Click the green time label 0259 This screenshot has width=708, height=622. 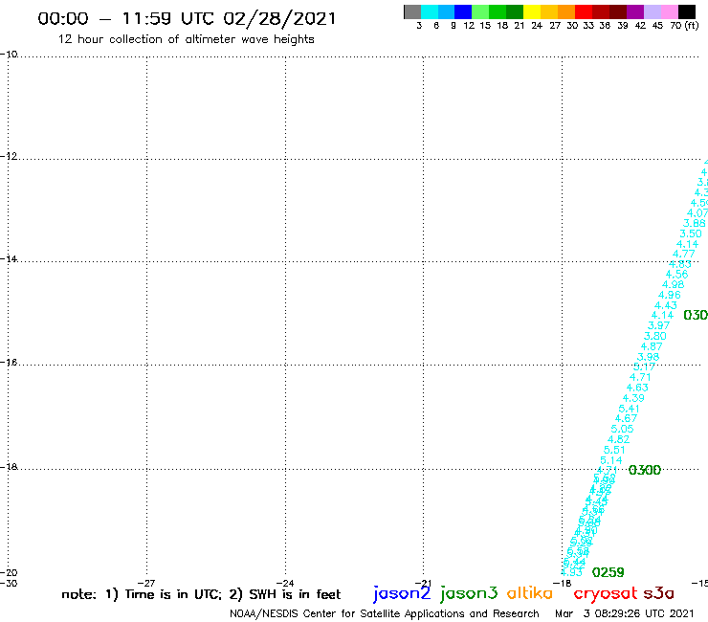(608, 572)
